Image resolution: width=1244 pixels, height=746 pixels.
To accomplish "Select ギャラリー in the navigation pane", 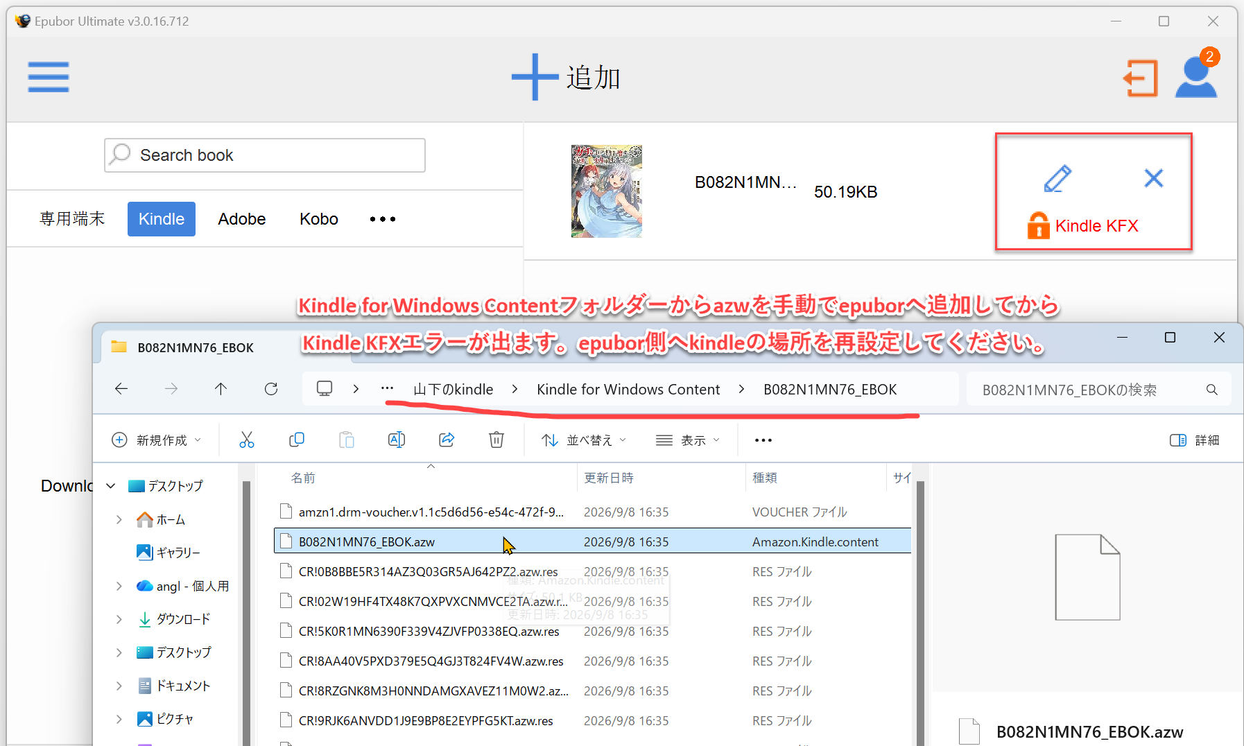I will (x=169, y=553).
